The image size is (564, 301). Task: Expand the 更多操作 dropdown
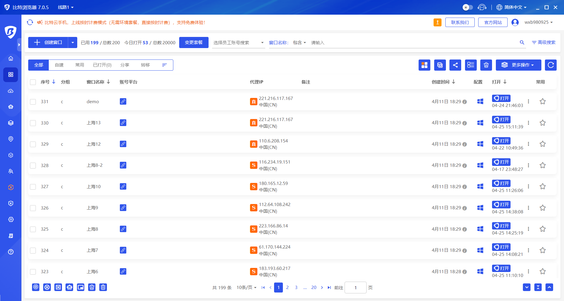pos(518,65)
